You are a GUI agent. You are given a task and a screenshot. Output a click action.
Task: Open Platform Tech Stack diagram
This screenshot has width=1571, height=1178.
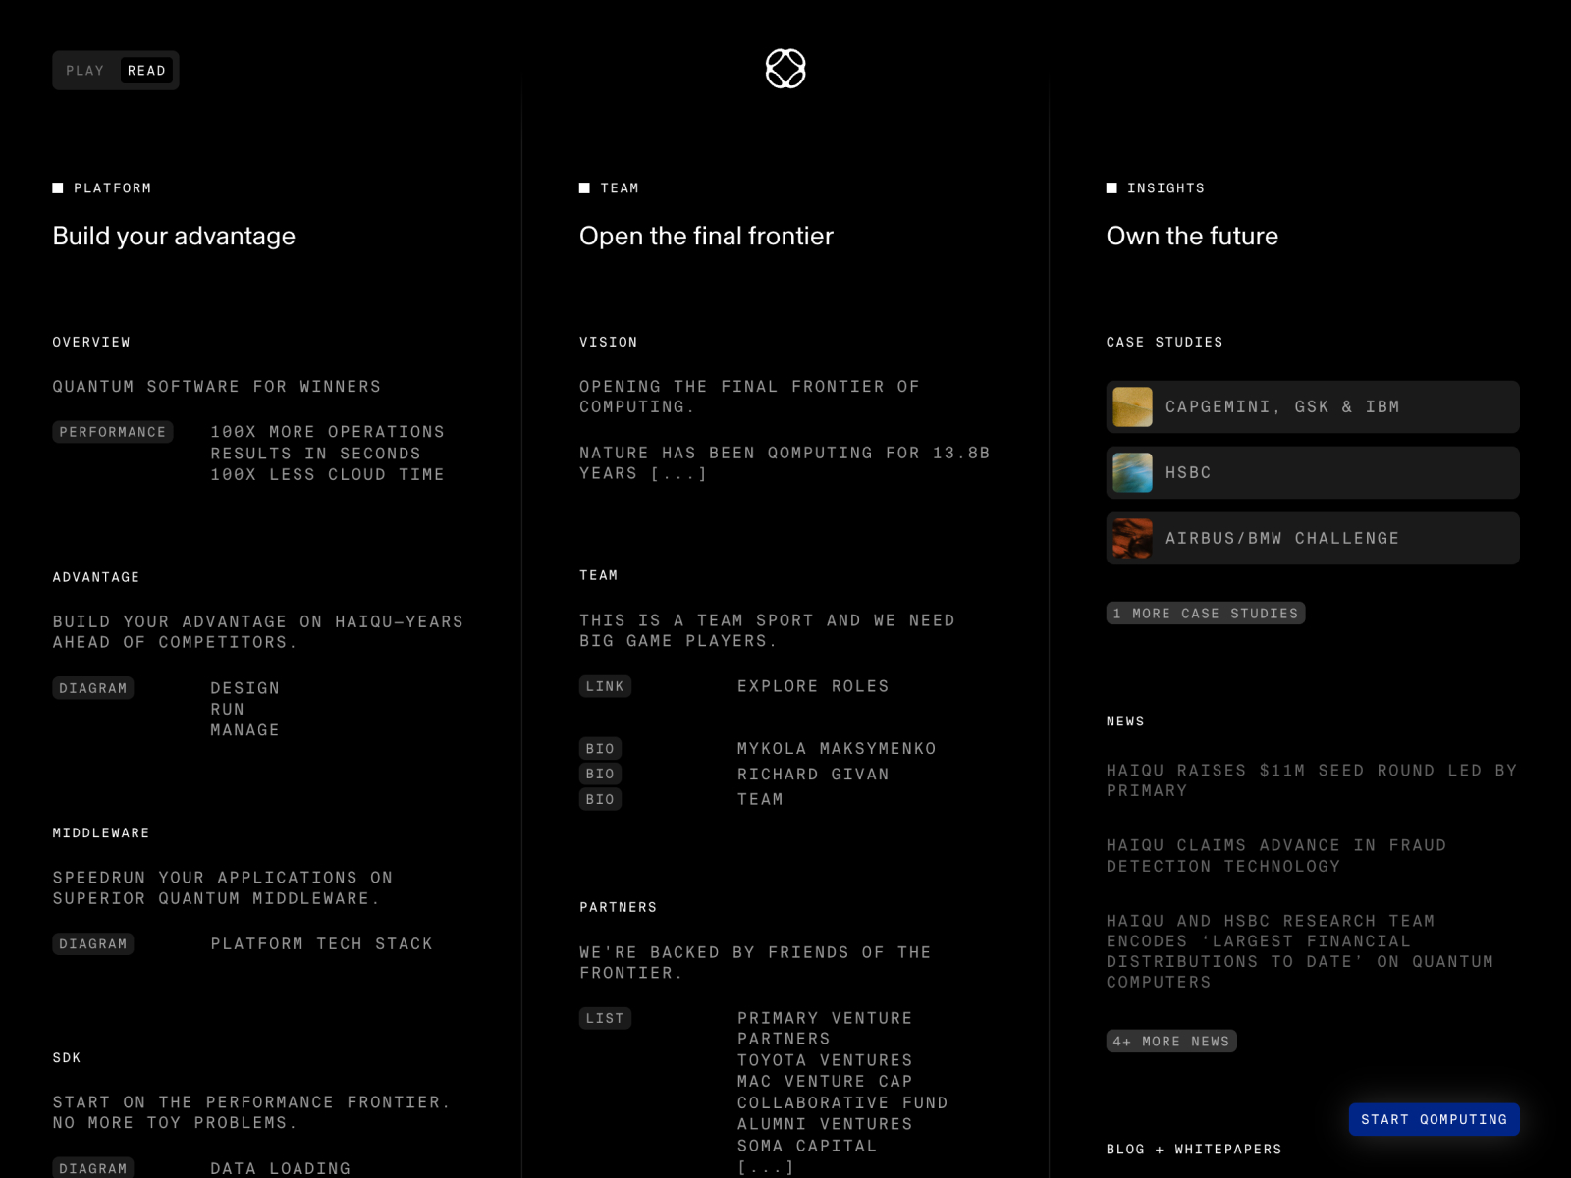coord(321,943)
